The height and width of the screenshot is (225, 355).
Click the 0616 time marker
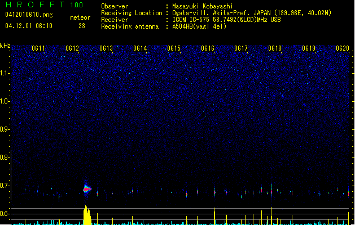208,48
